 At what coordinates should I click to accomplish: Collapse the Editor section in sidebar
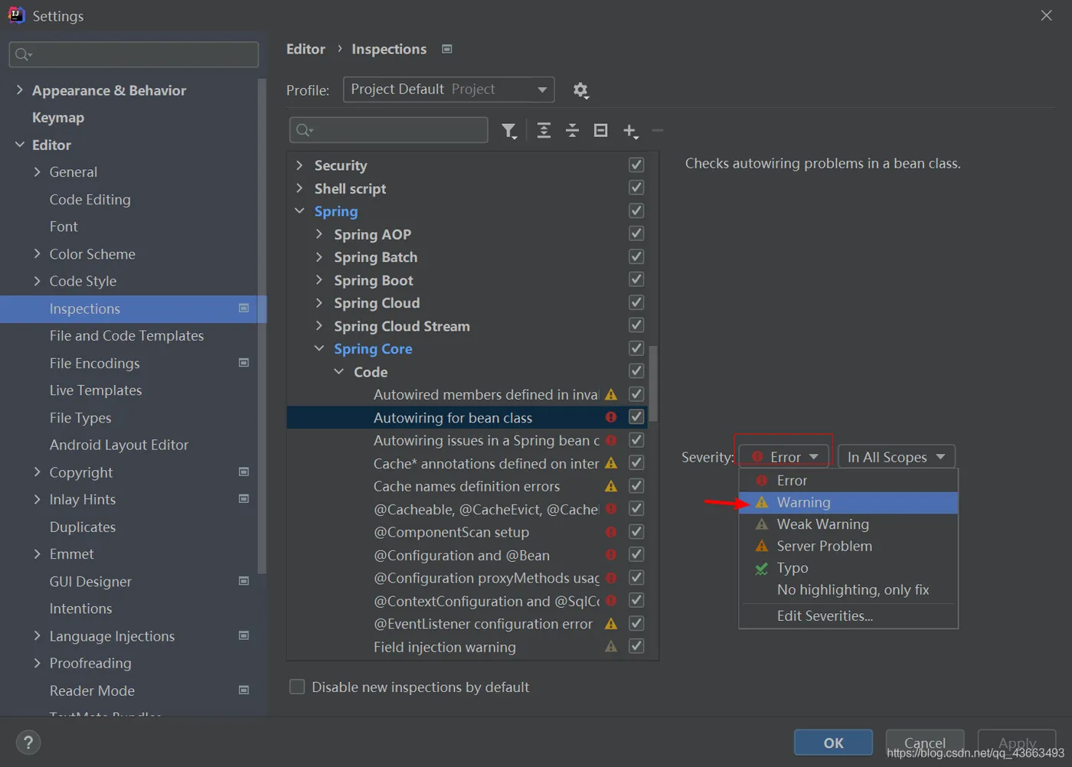19,145
